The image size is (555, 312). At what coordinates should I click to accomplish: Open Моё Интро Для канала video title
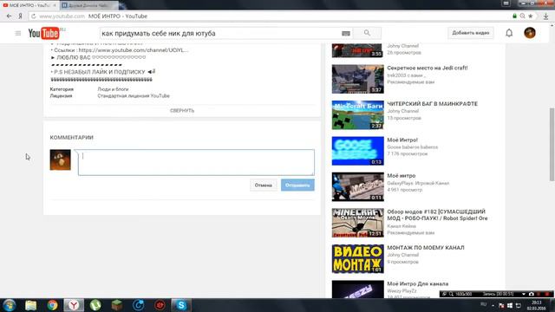click(418, 283)
